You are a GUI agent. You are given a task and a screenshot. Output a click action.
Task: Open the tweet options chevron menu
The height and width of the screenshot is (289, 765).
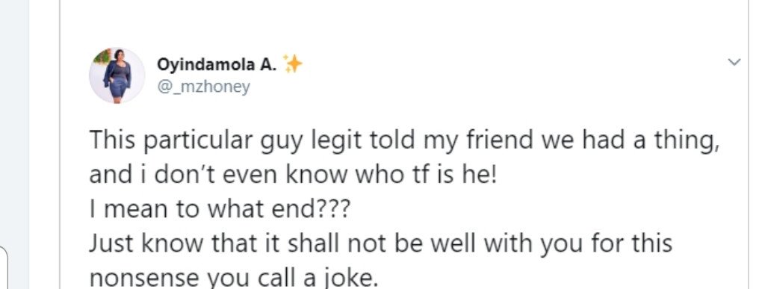(734, 63)
